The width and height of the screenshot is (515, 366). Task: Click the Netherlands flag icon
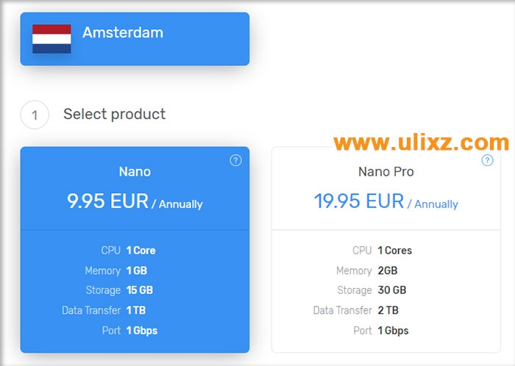(x=51, y=39)
